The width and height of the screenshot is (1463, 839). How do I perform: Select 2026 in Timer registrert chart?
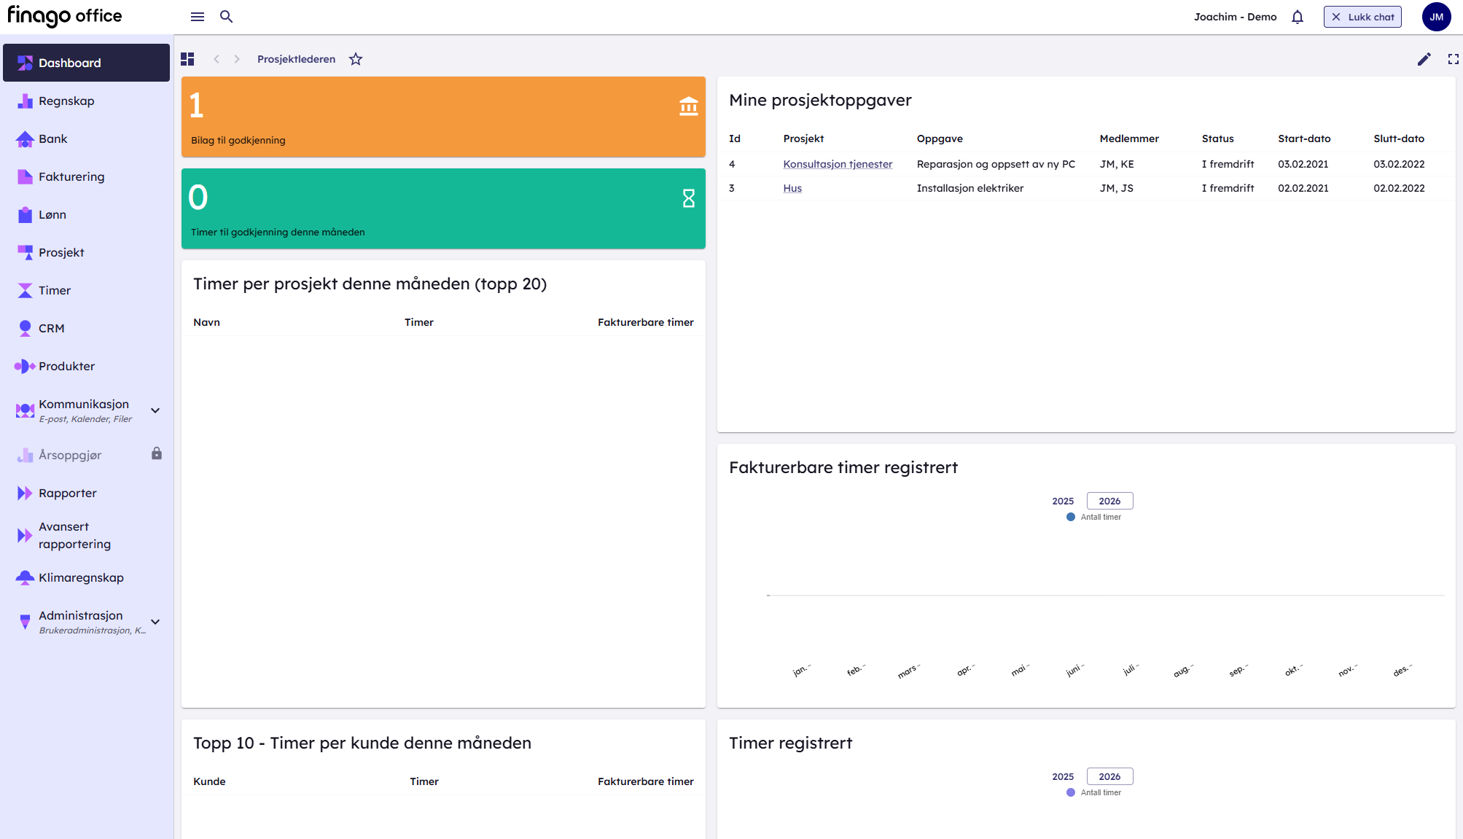(1109, 776)
